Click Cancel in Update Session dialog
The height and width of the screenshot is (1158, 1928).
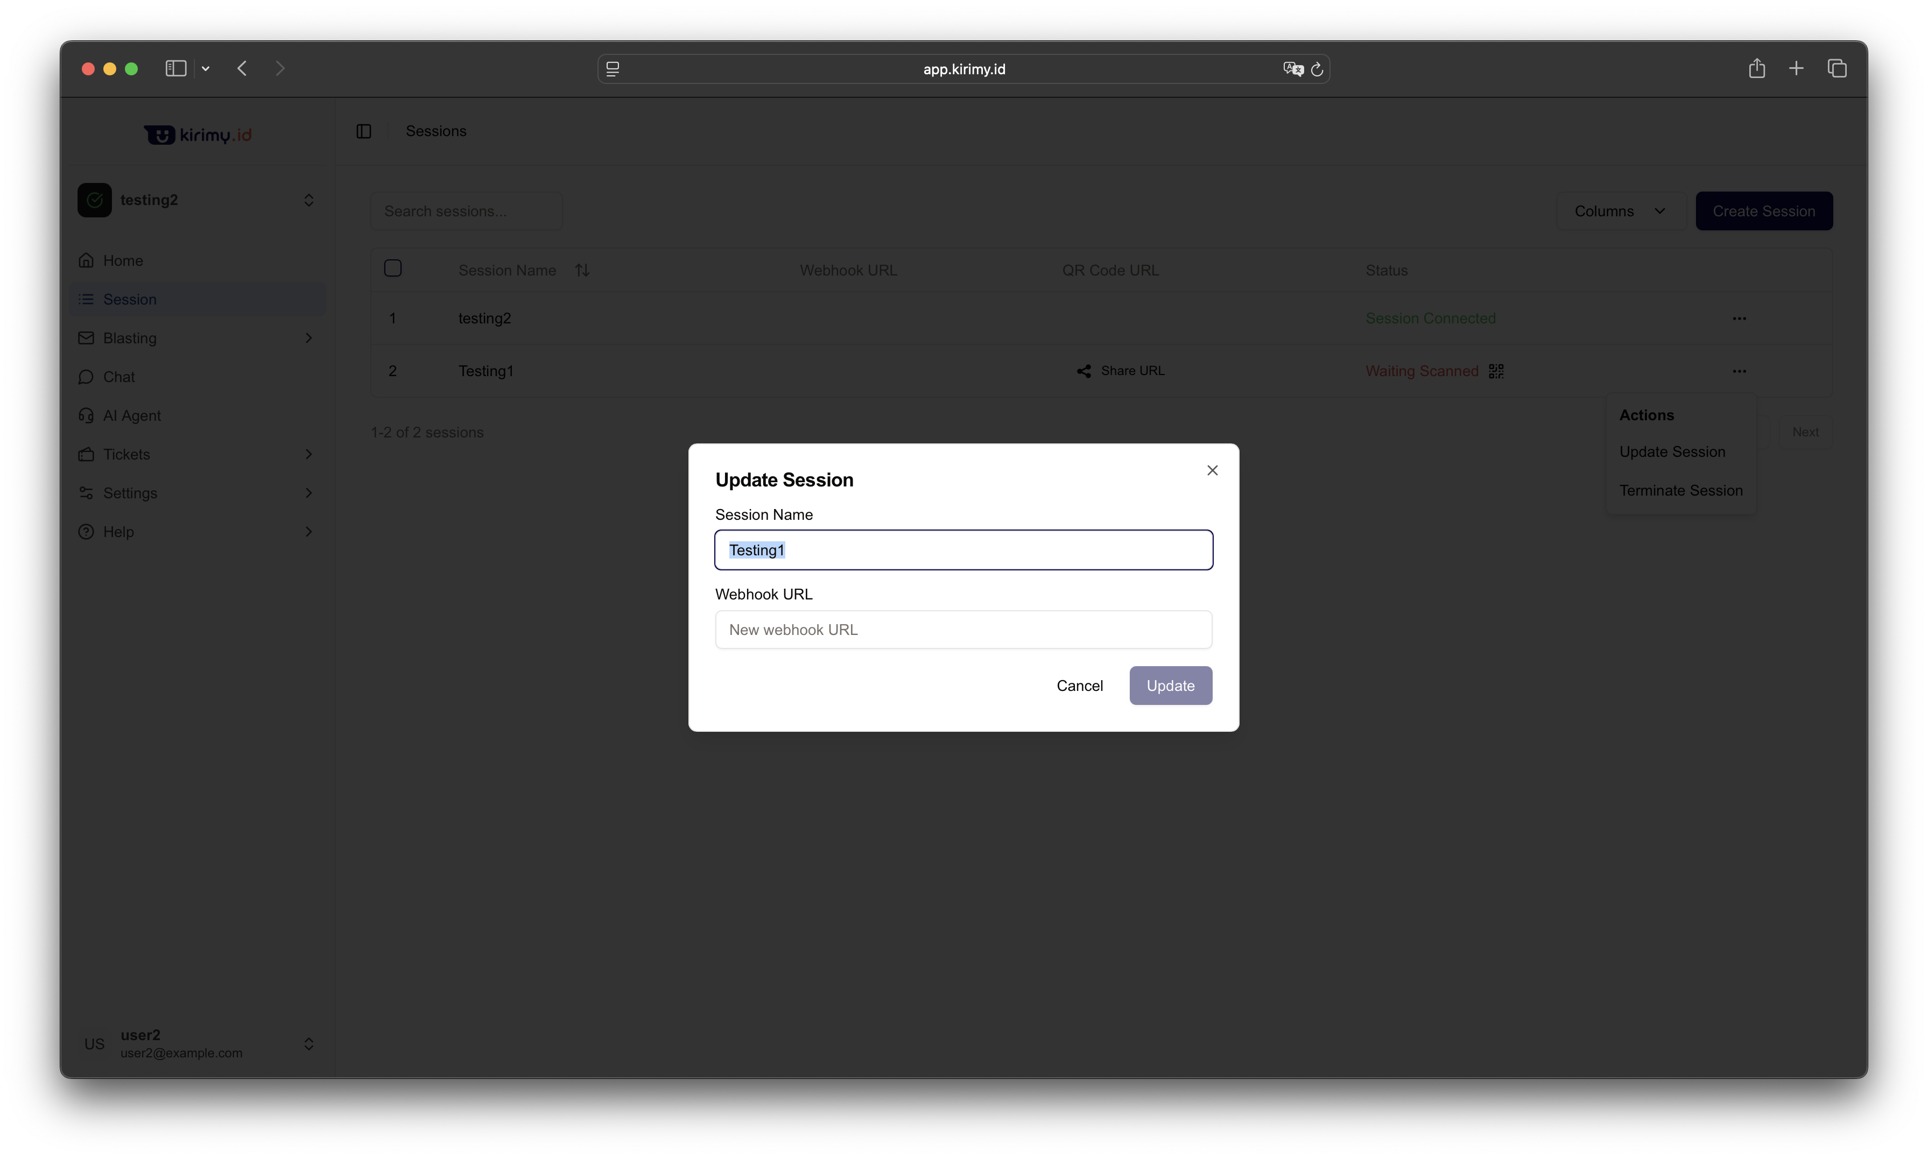tap(1080, 685)
